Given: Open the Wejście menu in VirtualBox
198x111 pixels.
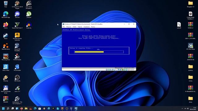Looking at the screenshot, I should [80, 27].
